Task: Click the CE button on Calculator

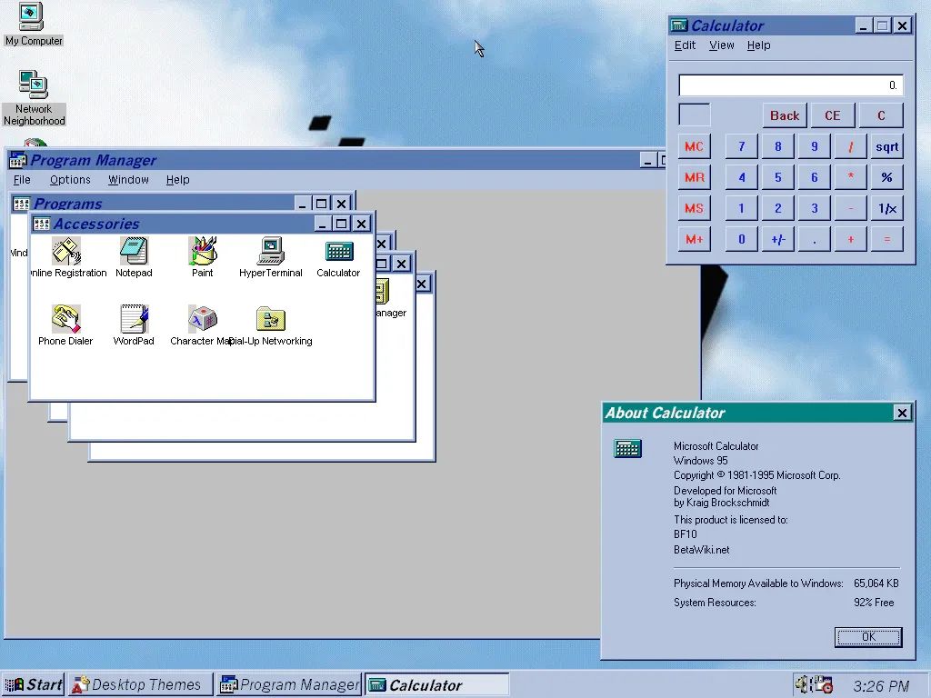Action: pos(833,115)
